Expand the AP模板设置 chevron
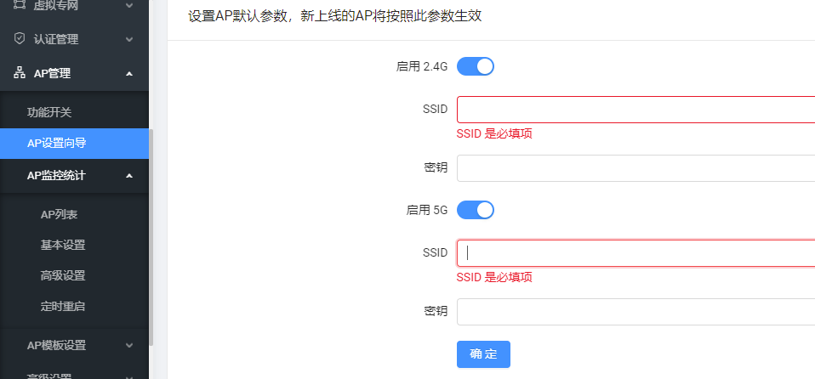This screenshot has height=379, width=815. pos(129,345)
